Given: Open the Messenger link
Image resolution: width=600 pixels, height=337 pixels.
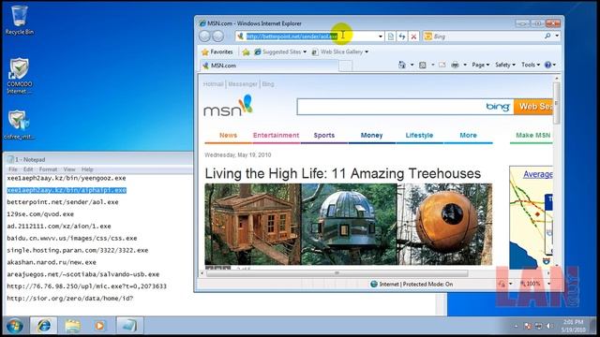Looking at the screenshot, I should (243, 84).
